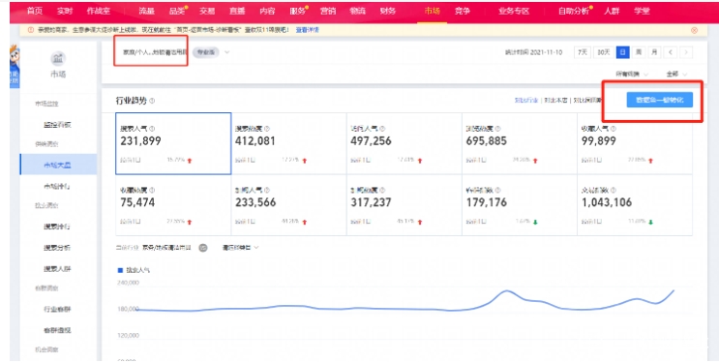Click info icon on the 412,081 card
Viewport: 719px width, 363px height.
267,129
